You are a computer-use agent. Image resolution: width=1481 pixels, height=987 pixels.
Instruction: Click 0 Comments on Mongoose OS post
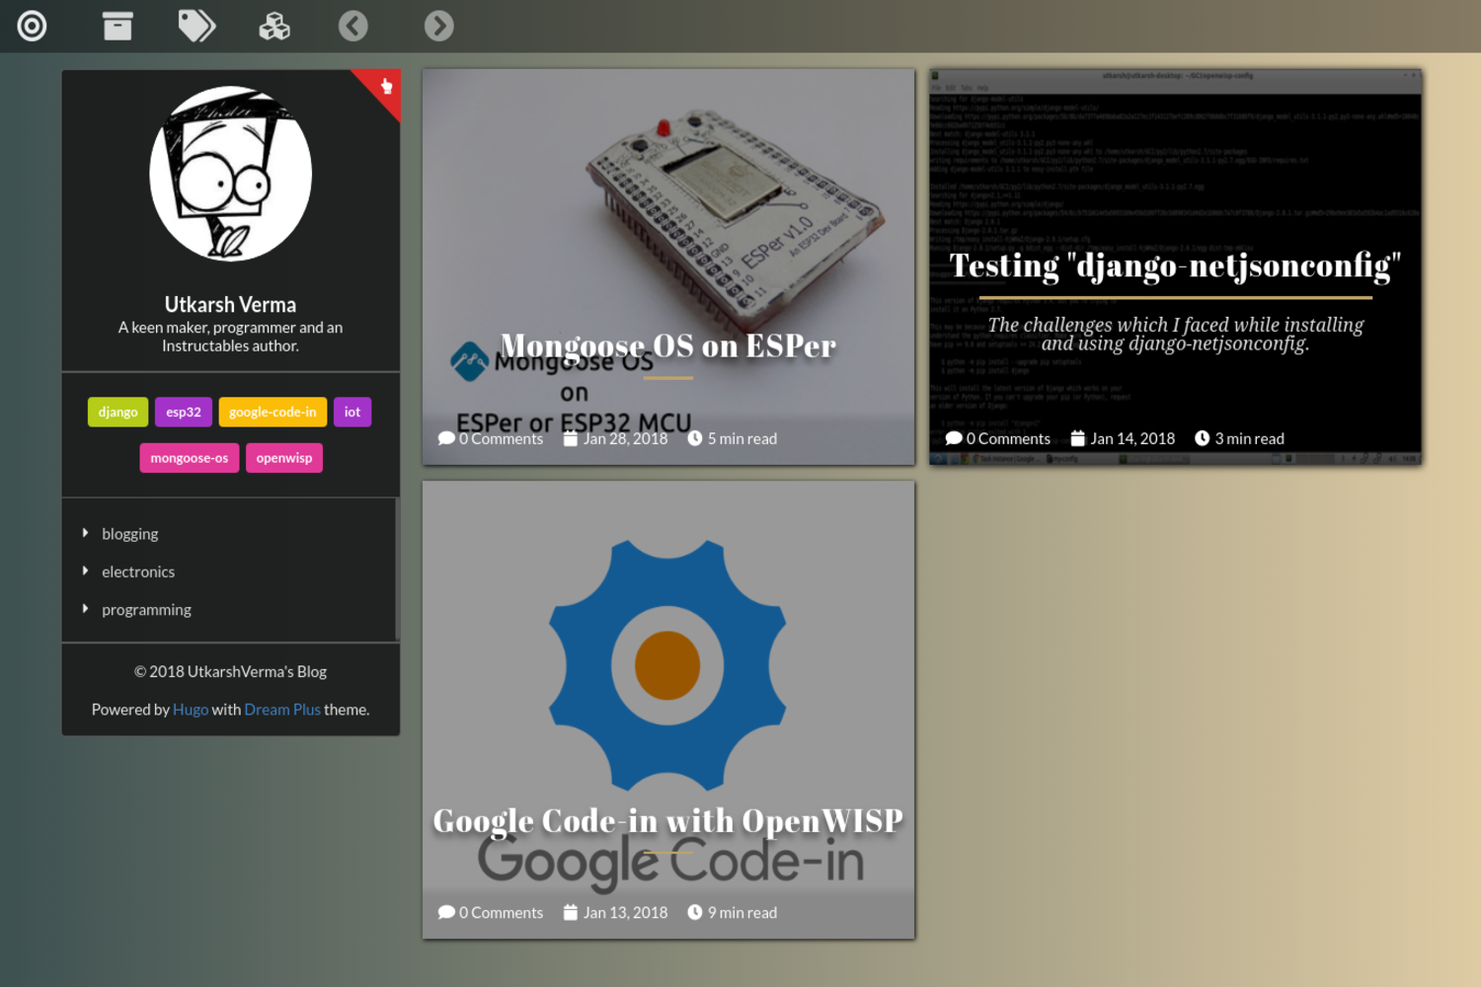(x=501, y=438)
